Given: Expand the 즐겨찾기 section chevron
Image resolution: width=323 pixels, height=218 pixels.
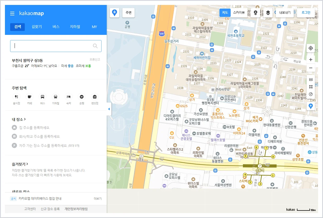Looking at the screenshot, I should pos(27,164).
